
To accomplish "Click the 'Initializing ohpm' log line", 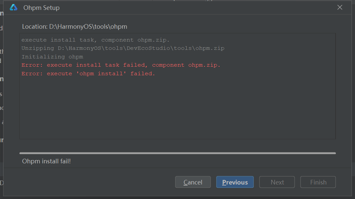I will coord(52,57).
